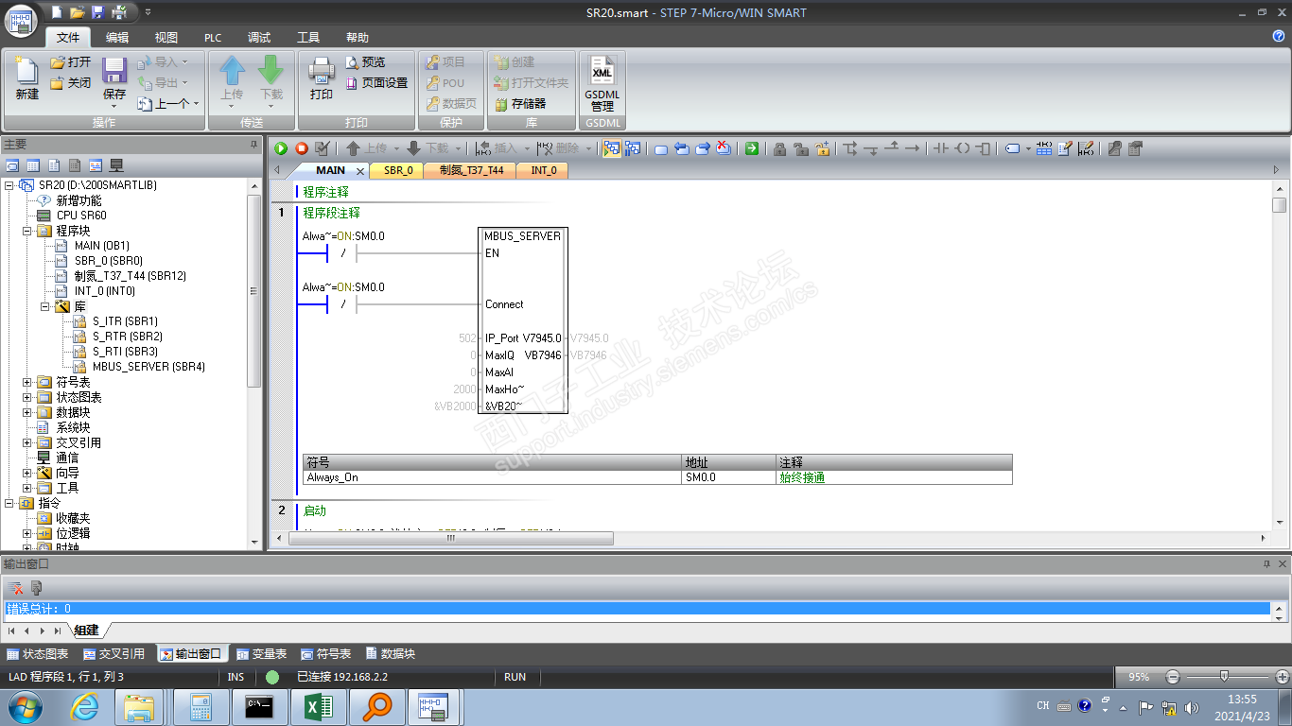Image resolution: width=1292 pixels, height=726 pixels.
Task: Click the zoom slider handle
Action: 1224,677
